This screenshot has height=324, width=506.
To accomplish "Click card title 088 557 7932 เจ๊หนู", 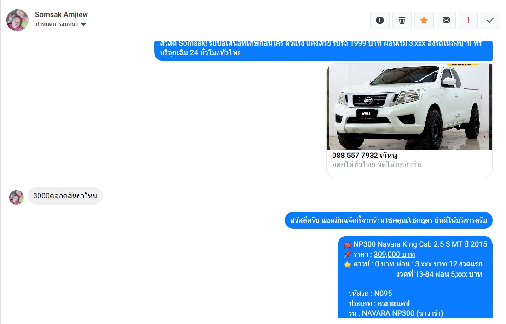I will (x=364, y=155).
